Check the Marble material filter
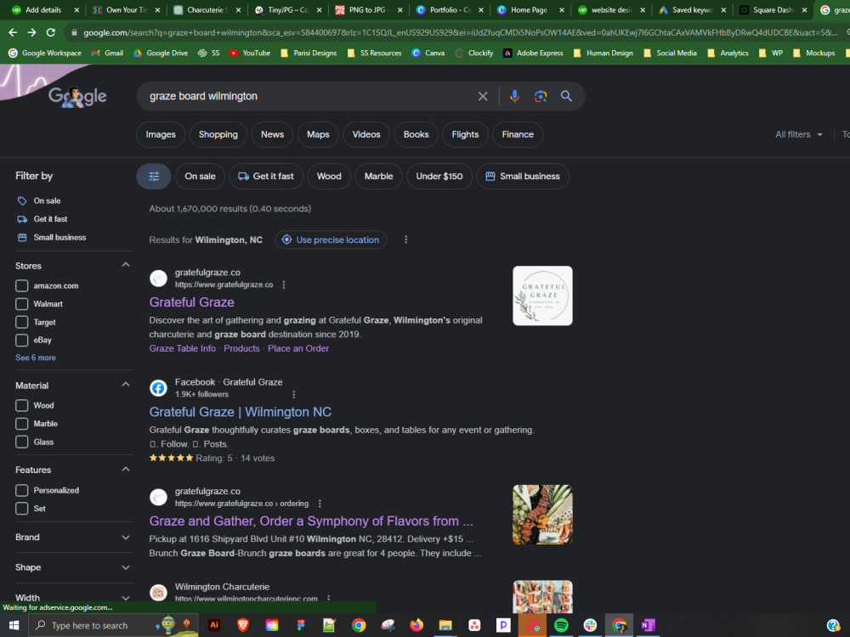Image resolution: width=850 pixels, height=637 pixels. tap(22, 424)
